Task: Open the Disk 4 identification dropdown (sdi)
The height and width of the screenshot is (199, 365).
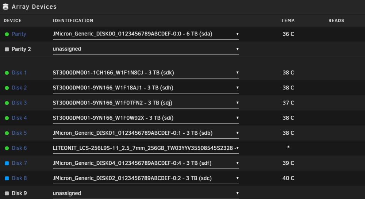Action: [x=146, y=118]
